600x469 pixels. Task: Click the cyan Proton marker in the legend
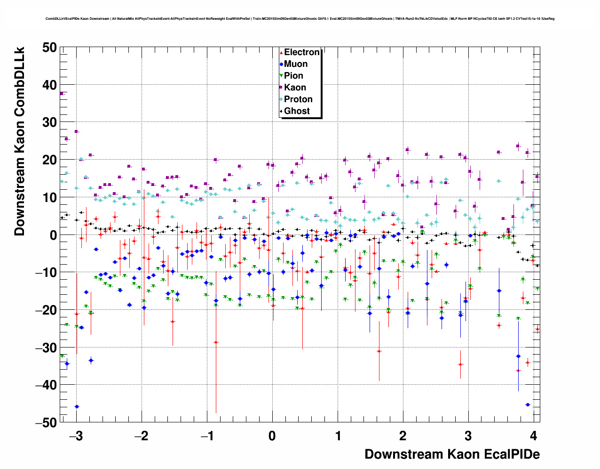tap(281, 99)
